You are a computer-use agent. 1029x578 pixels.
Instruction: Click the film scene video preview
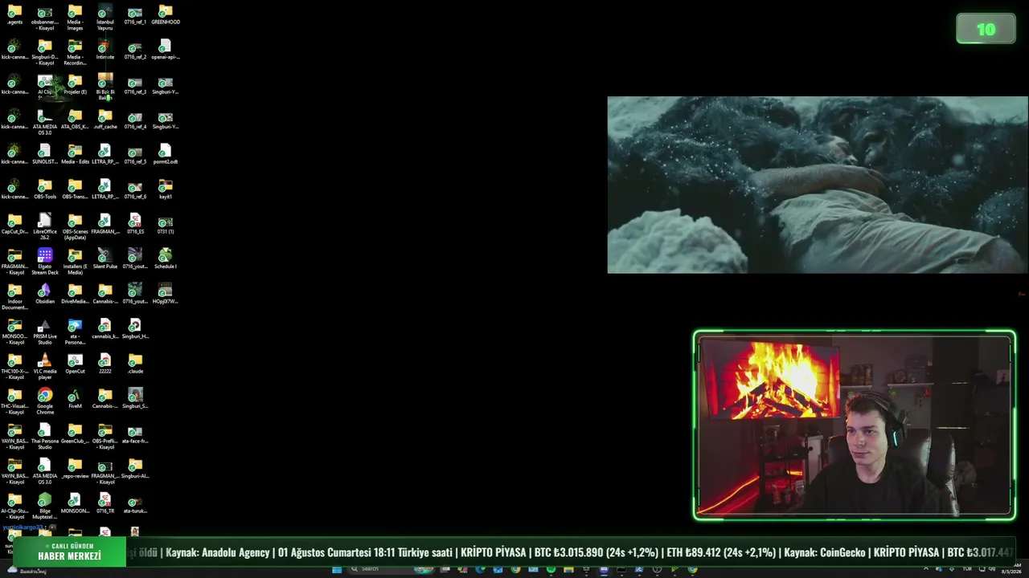click(x=818, y=185)
